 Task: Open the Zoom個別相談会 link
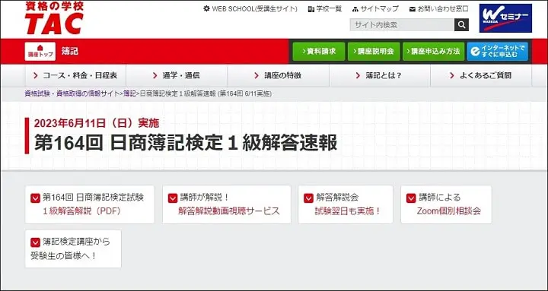(449, 211)
